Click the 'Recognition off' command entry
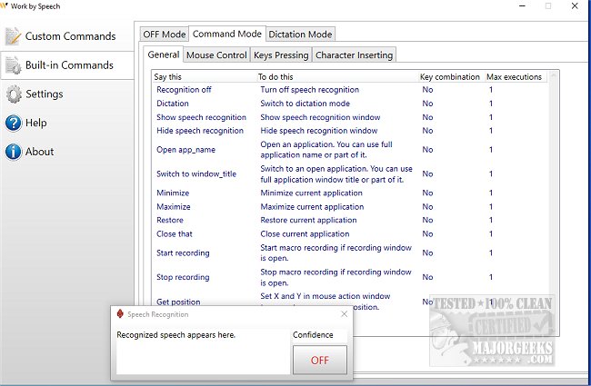The image size is (591, 386). (184, 90)
